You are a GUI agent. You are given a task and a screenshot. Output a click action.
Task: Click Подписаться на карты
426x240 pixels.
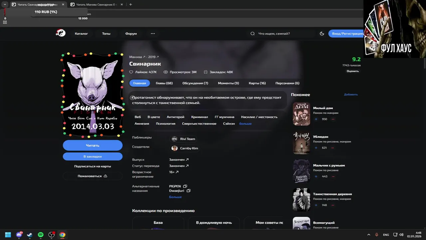pyautogui.click(x=93, y=166)
